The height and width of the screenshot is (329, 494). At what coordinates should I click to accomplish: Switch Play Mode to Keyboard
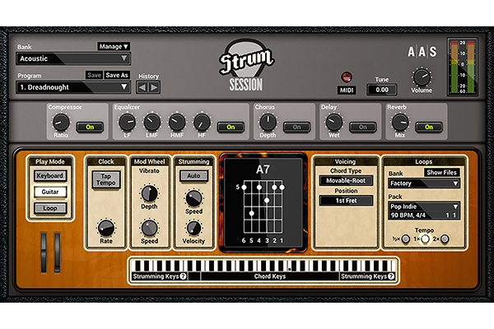49,176
